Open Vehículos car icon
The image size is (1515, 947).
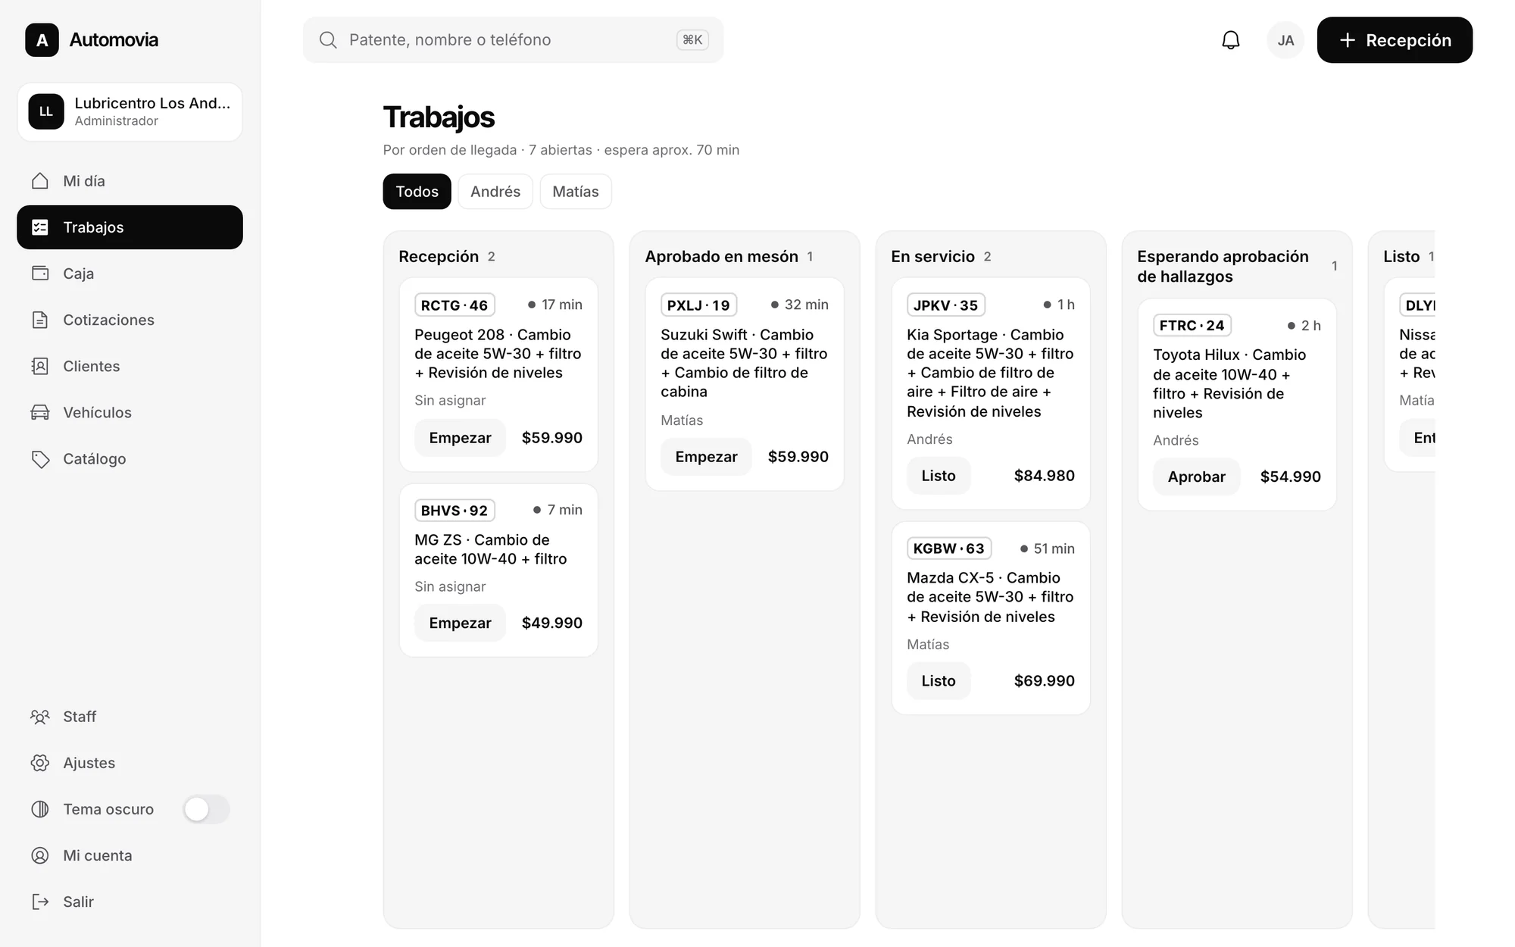(40, 412)
